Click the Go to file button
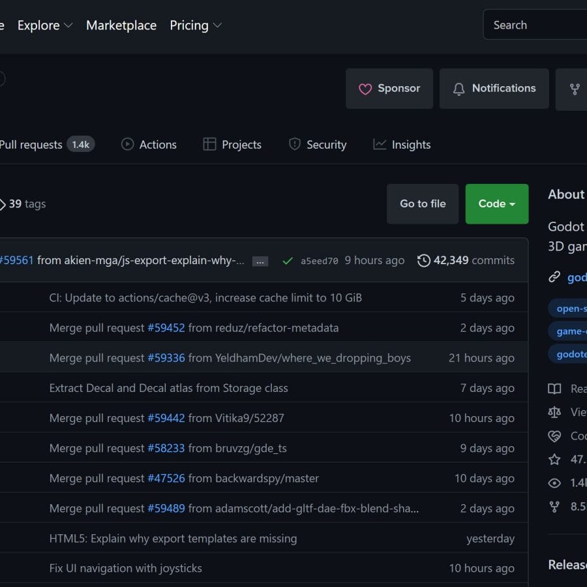The height and width of the screenshot is (587, 587). click(423, 204)
